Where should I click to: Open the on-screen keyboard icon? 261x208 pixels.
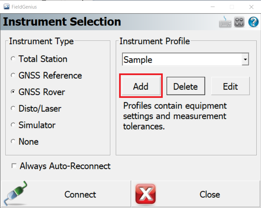[x=225, y=22]
